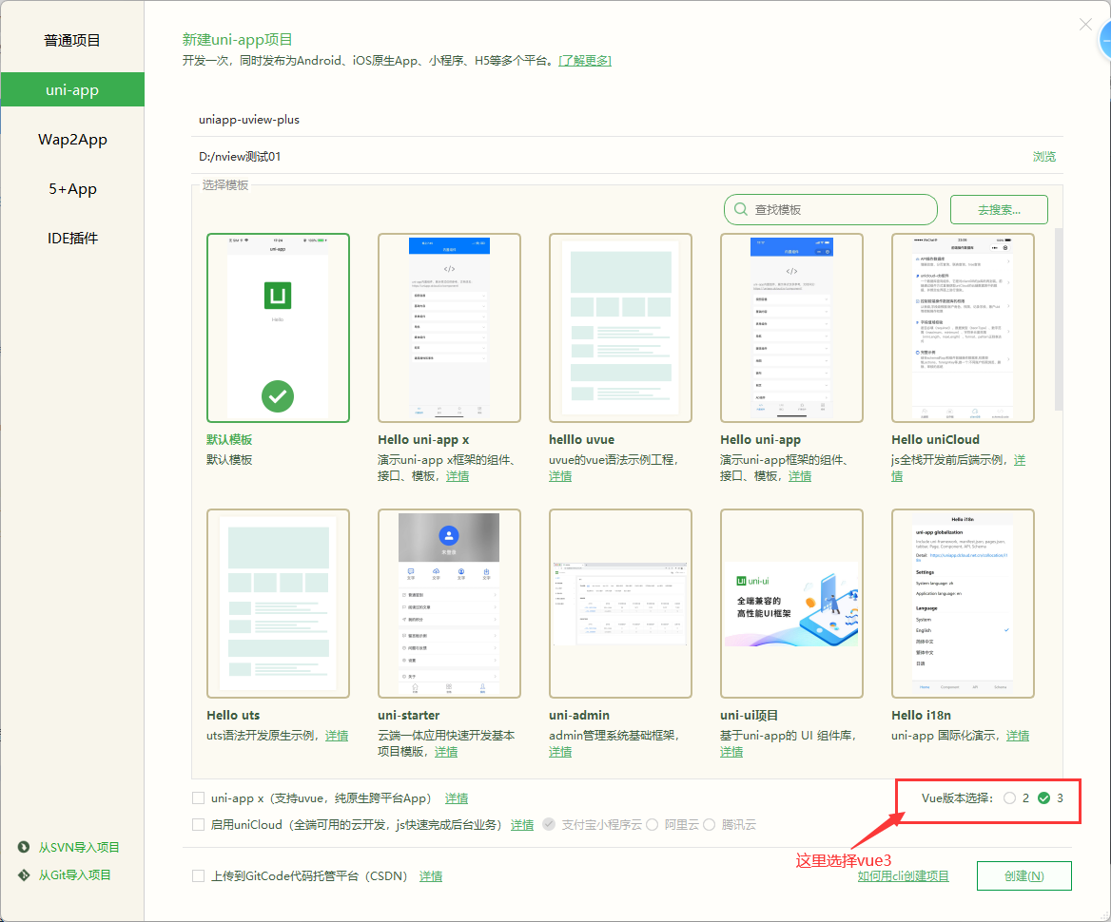
Task: Edit the project path D:/nview测试01
Action: [610, 157]
